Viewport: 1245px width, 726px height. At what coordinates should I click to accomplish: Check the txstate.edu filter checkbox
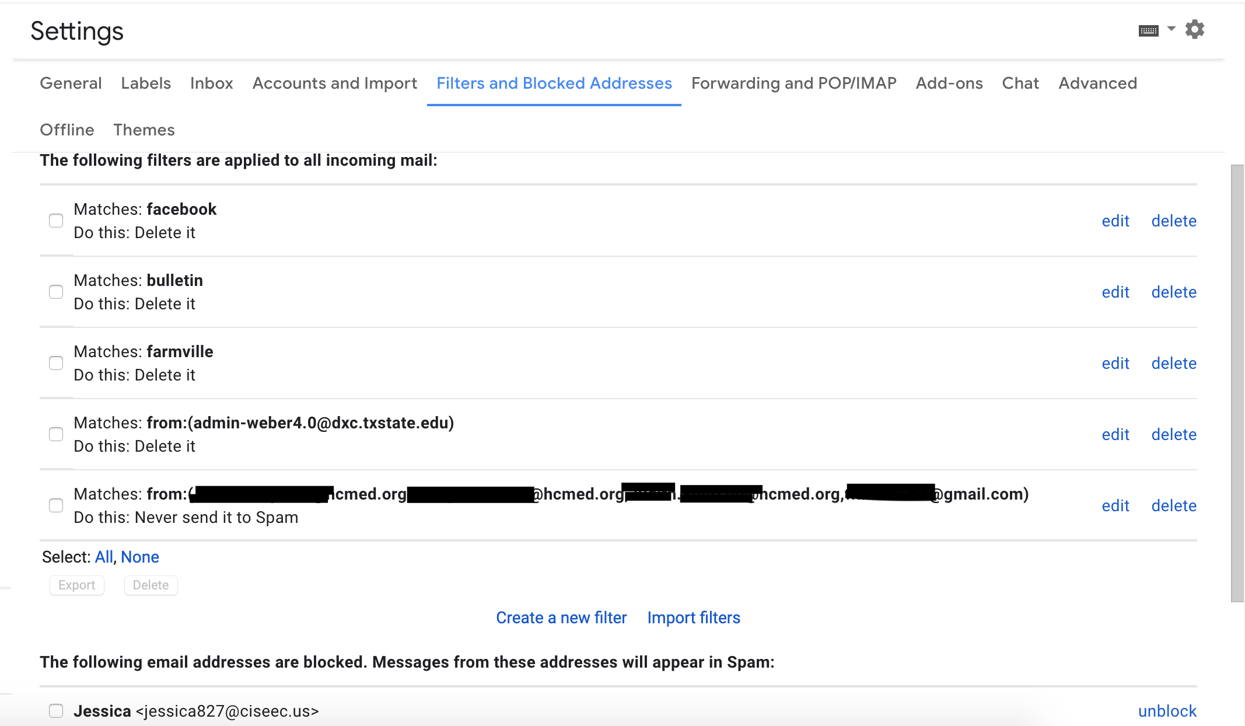coord(56,434)
